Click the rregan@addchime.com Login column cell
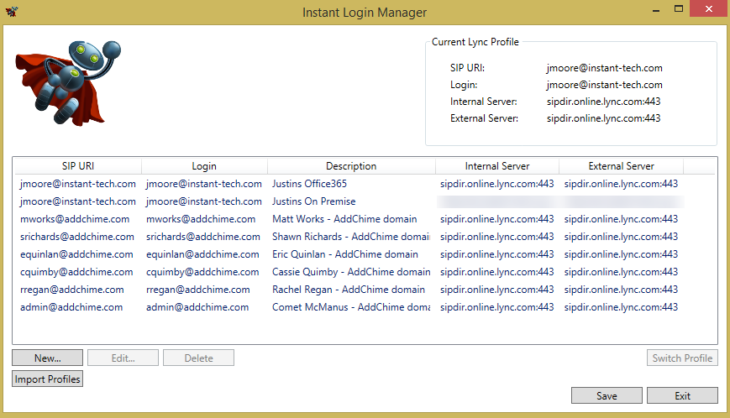This screenshot has width=730, height=418. pyautogui.click(x=198, y=290)
